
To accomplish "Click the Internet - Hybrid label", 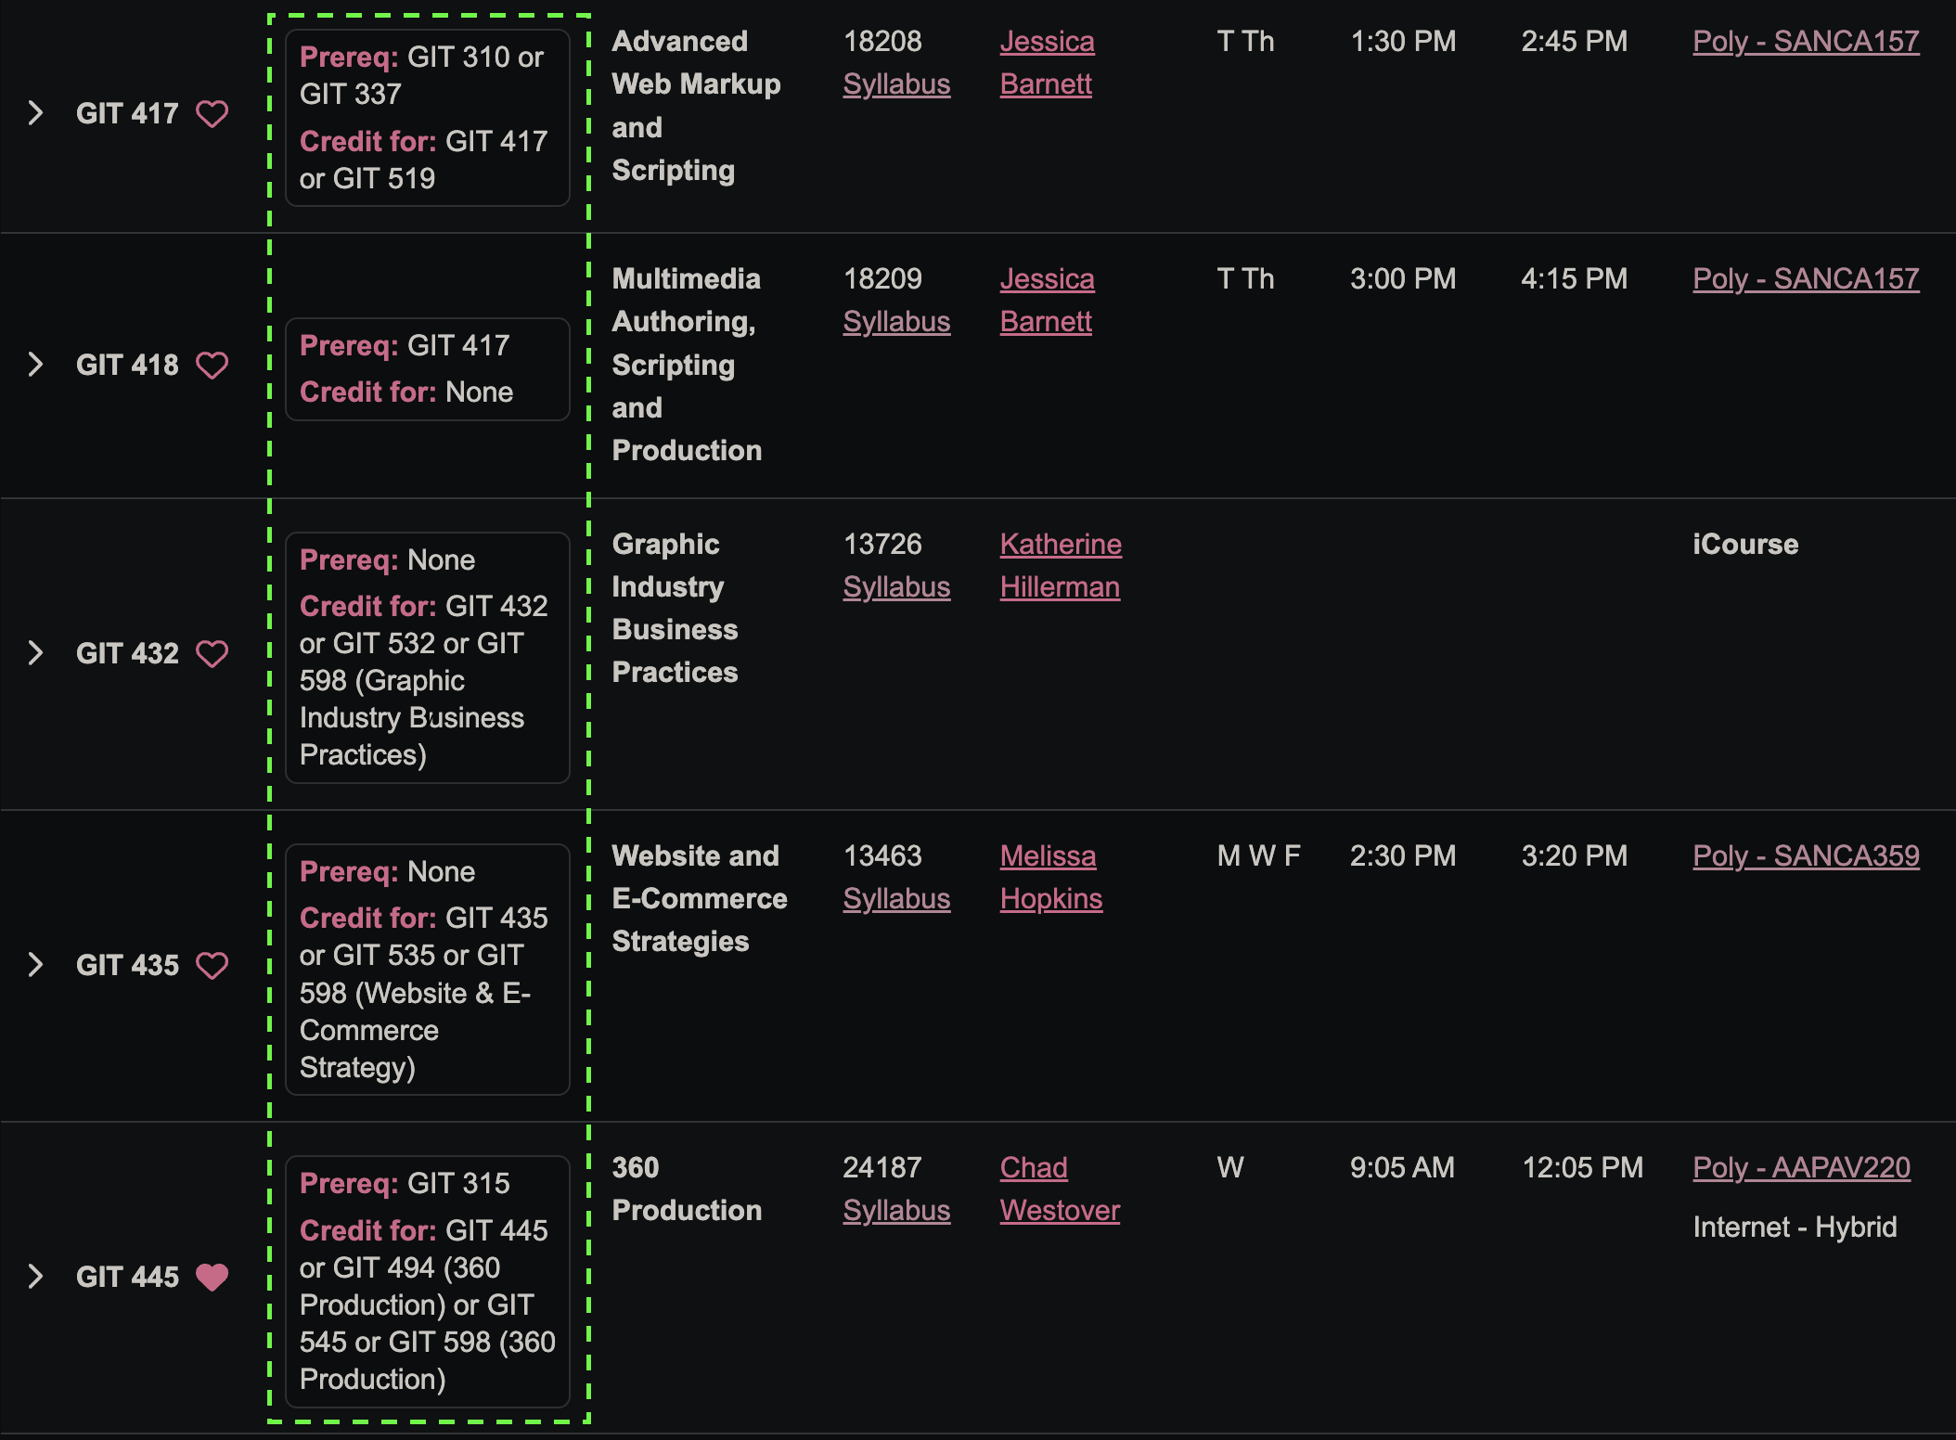I will (1795, 1228).
